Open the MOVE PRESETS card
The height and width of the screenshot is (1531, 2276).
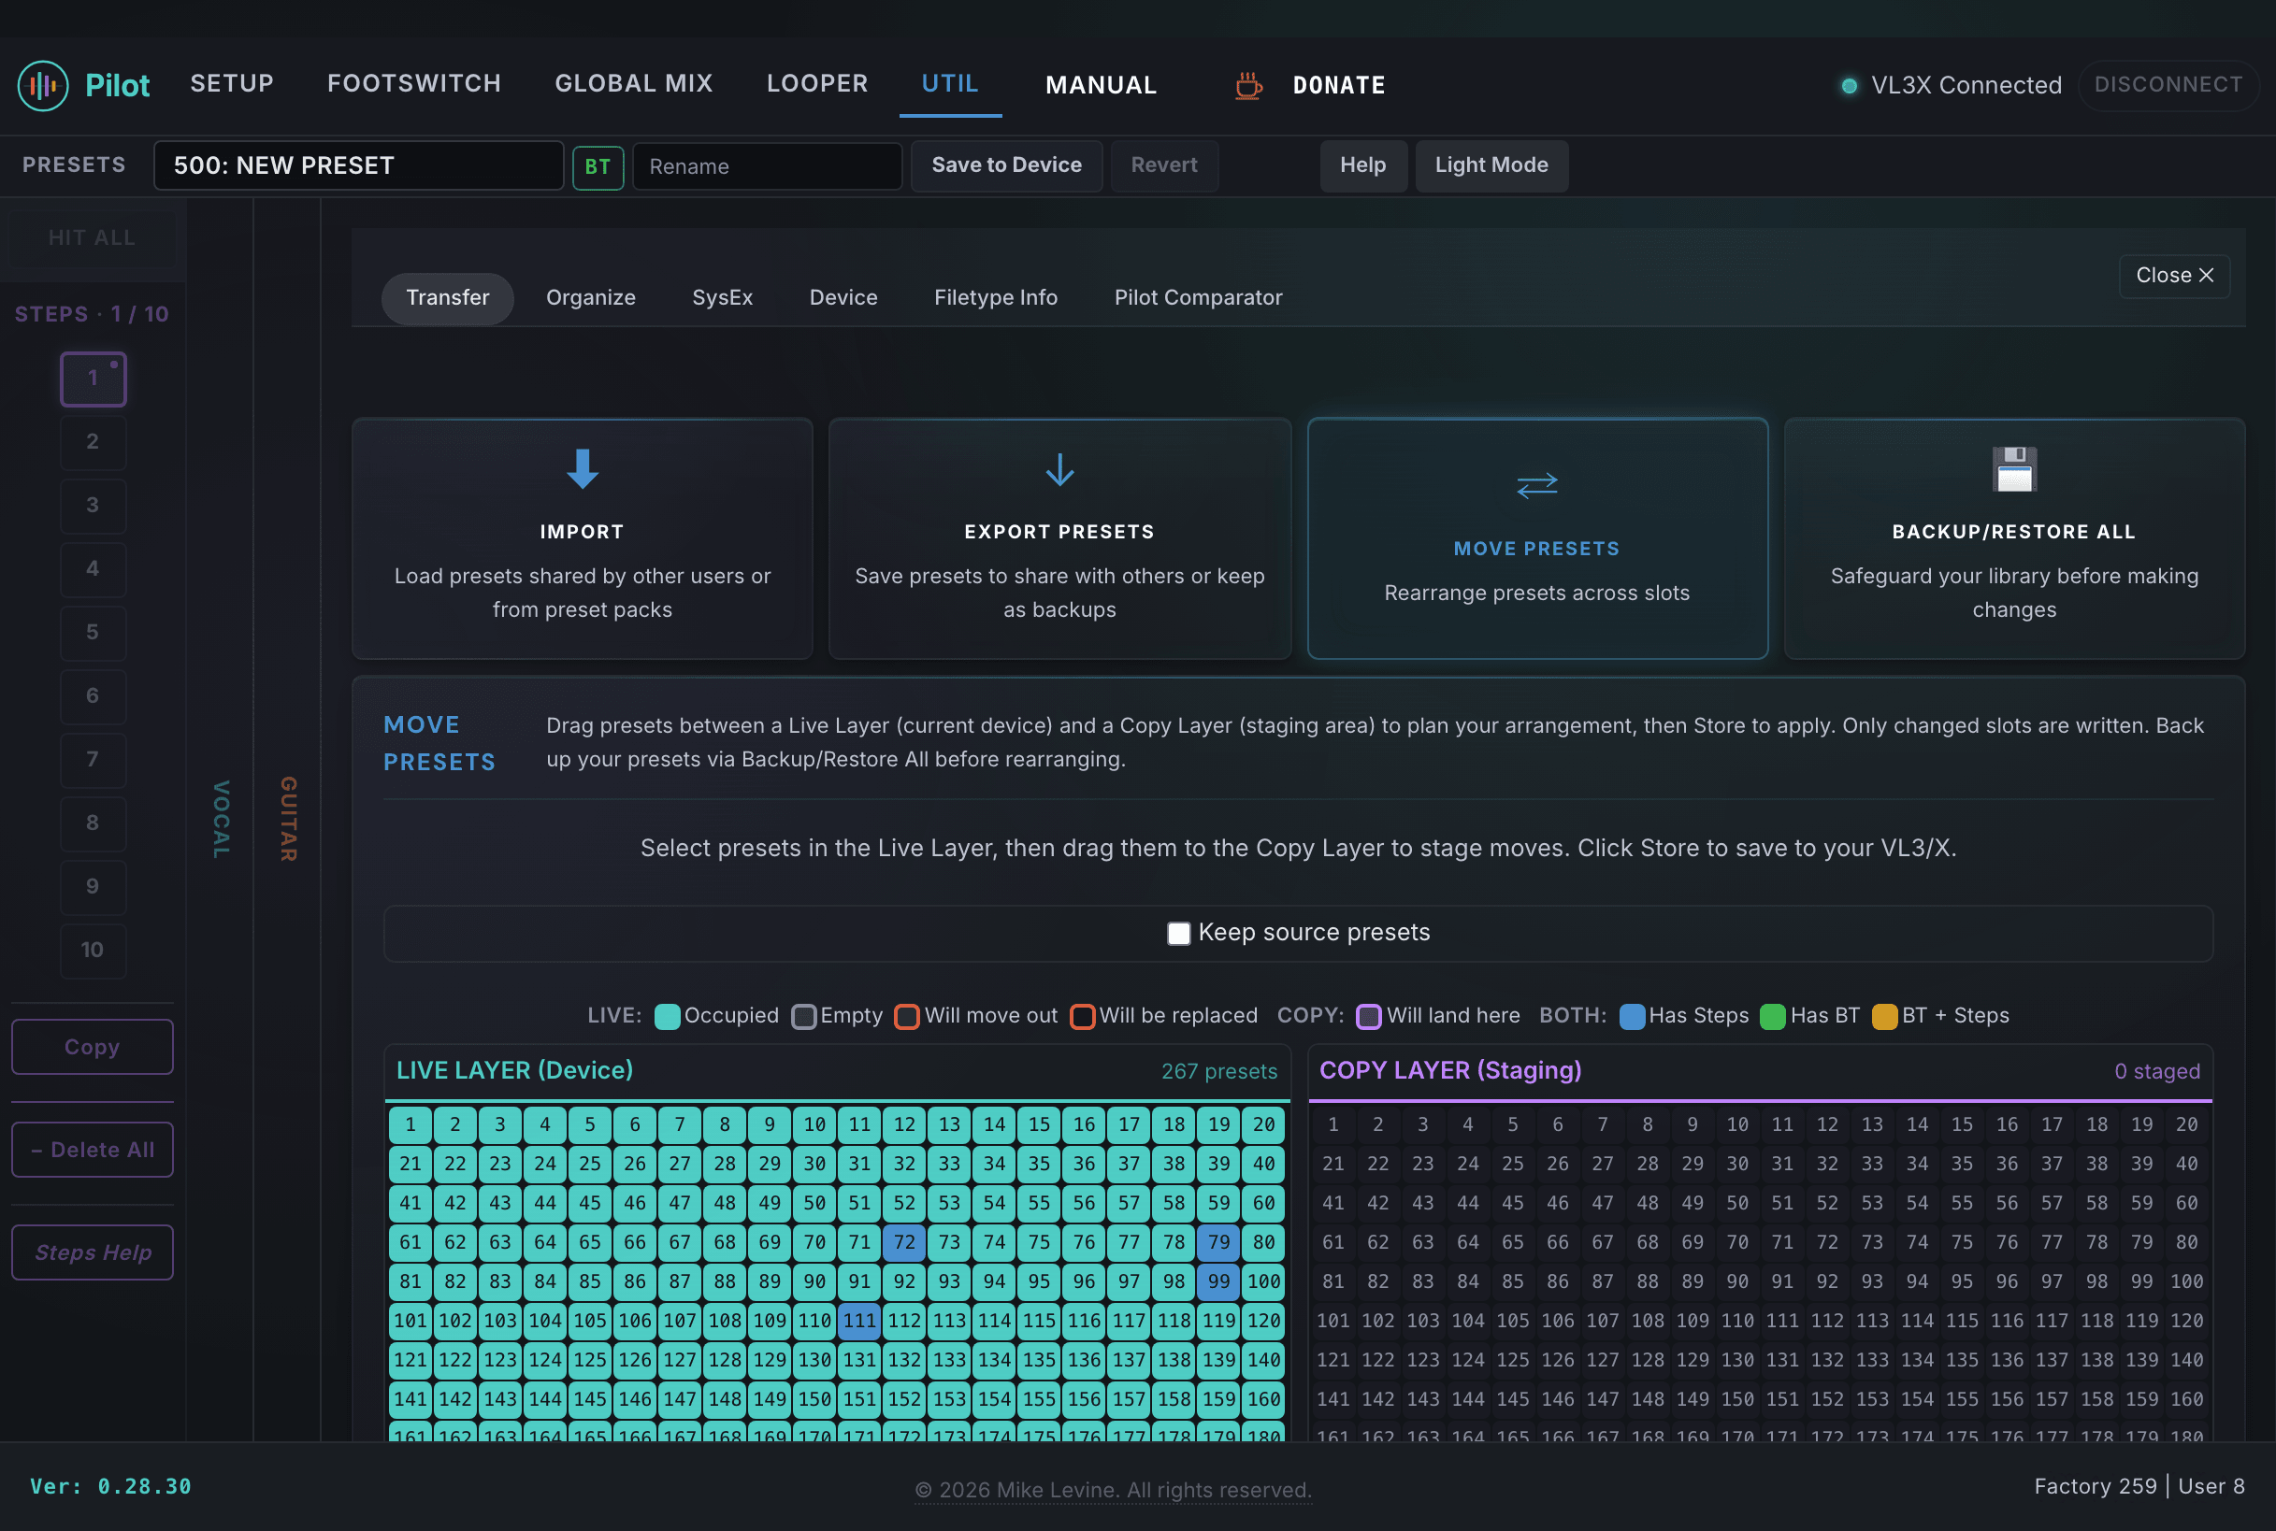click(1536, 539)
